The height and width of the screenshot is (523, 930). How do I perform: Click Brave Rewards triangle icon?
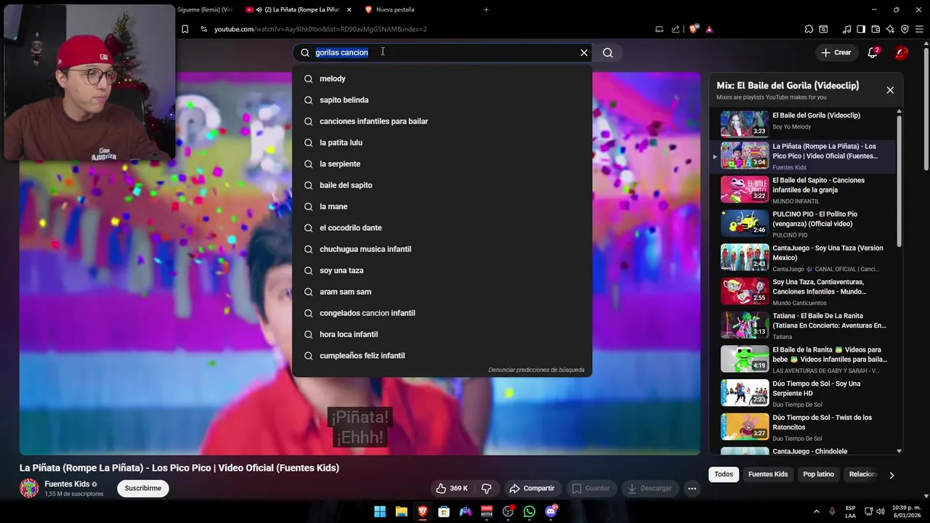tap(709, 29)
